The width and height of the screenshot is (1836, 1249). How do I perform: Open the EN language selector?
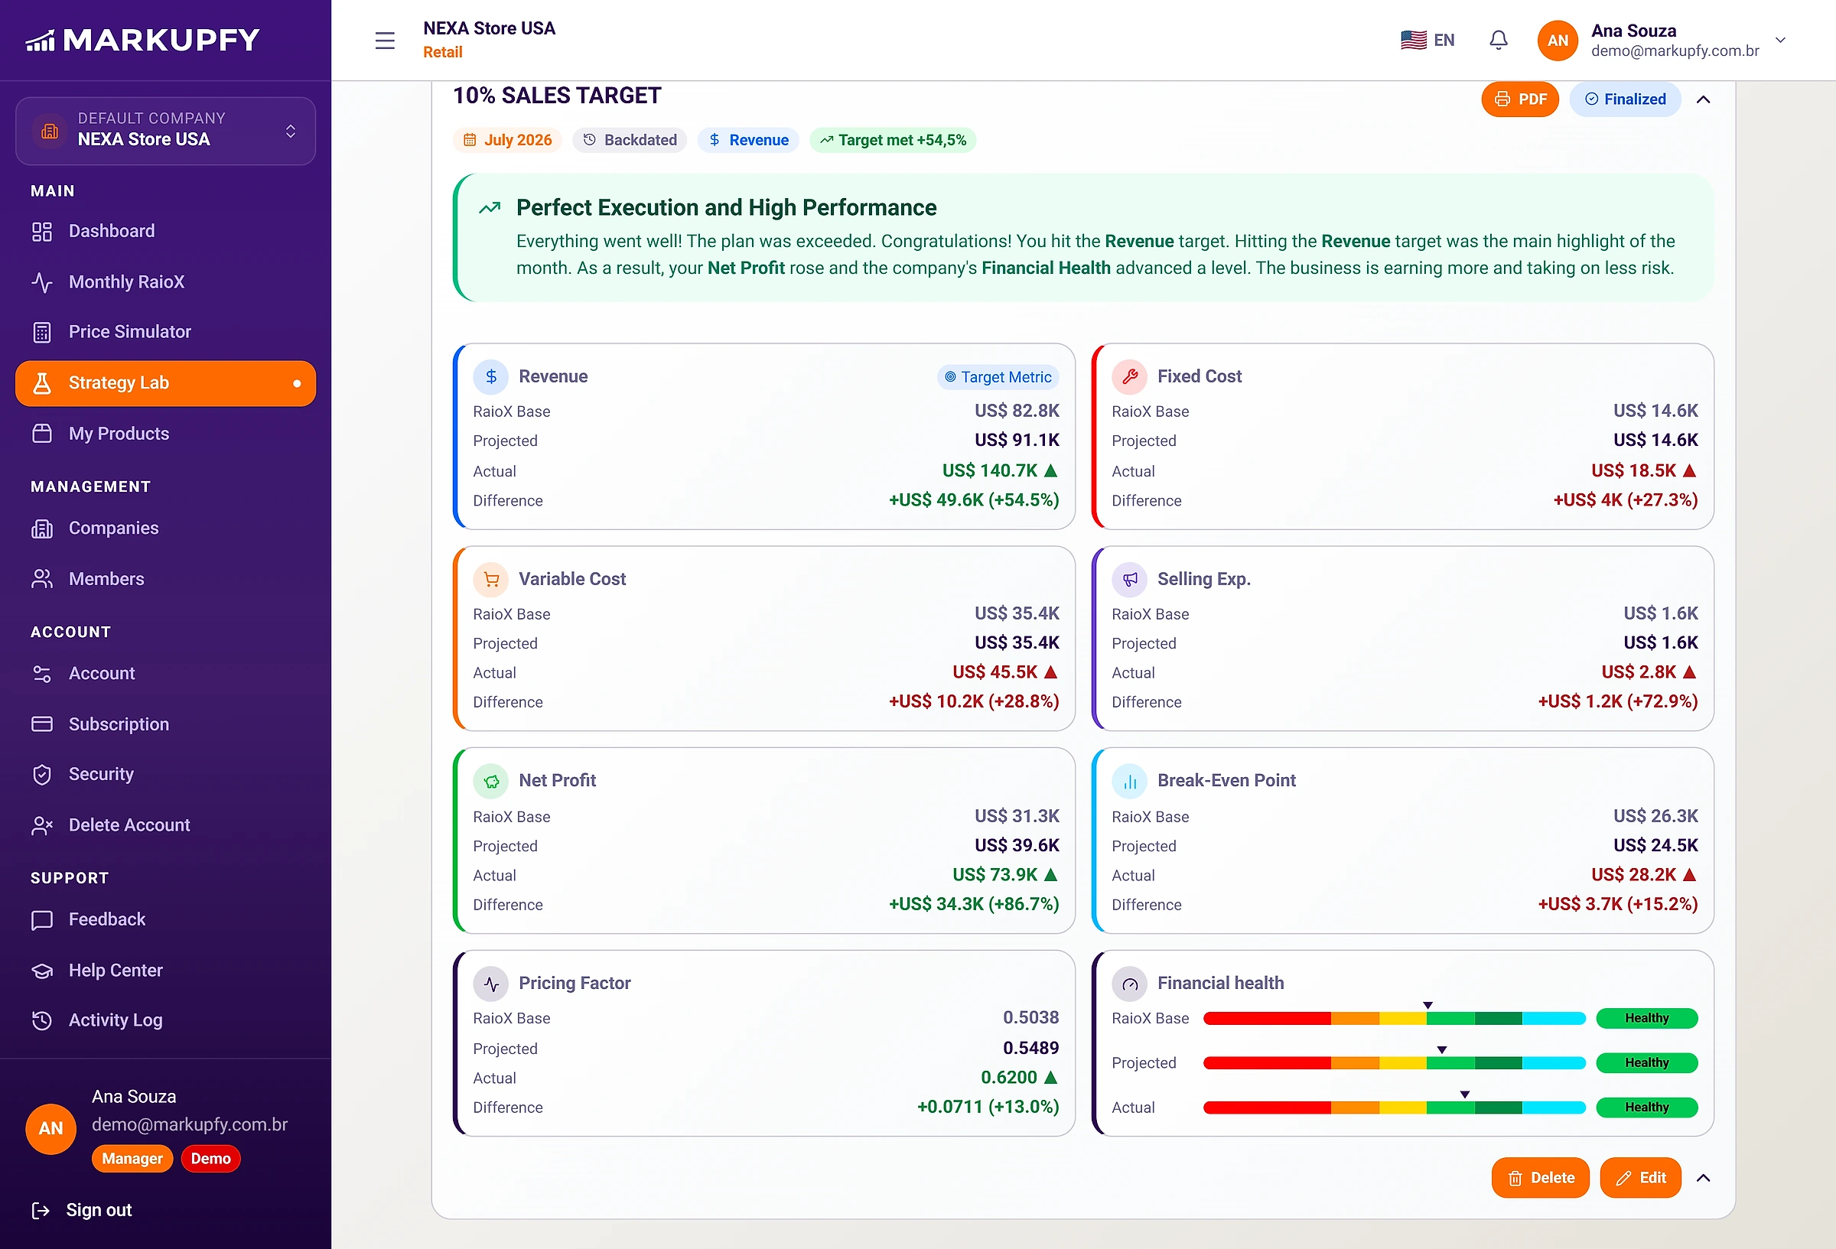1427,41
